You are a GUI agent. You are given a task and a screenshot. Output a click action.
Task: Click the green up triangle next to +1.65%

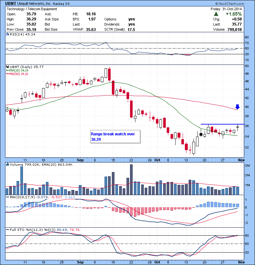(216, 14)
